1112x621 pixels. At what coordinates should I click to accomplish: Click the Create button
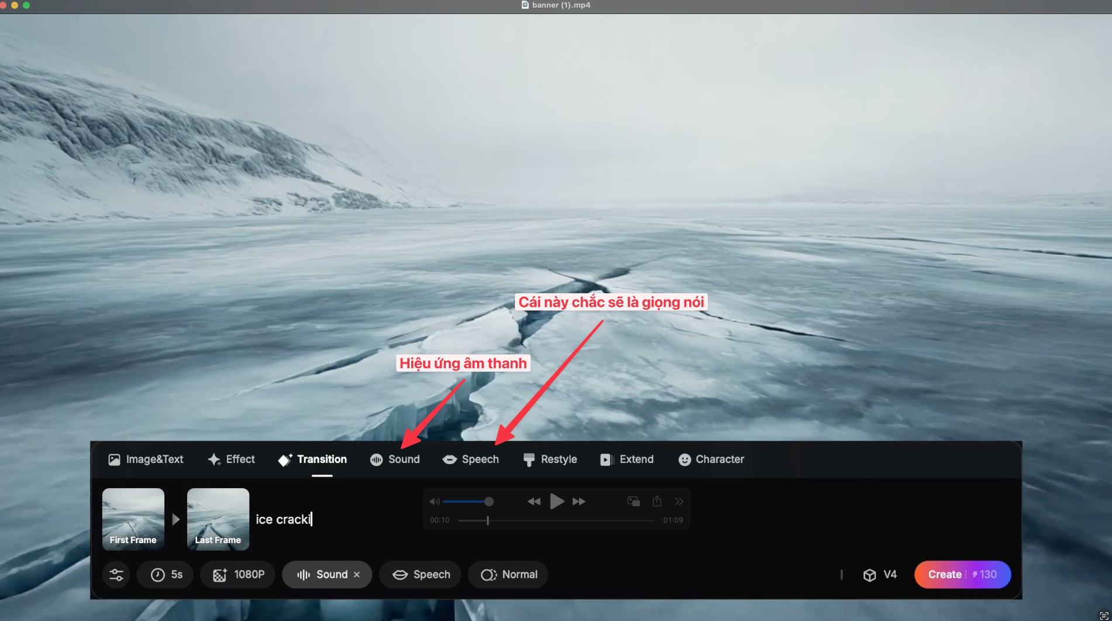tap(962, 575)
